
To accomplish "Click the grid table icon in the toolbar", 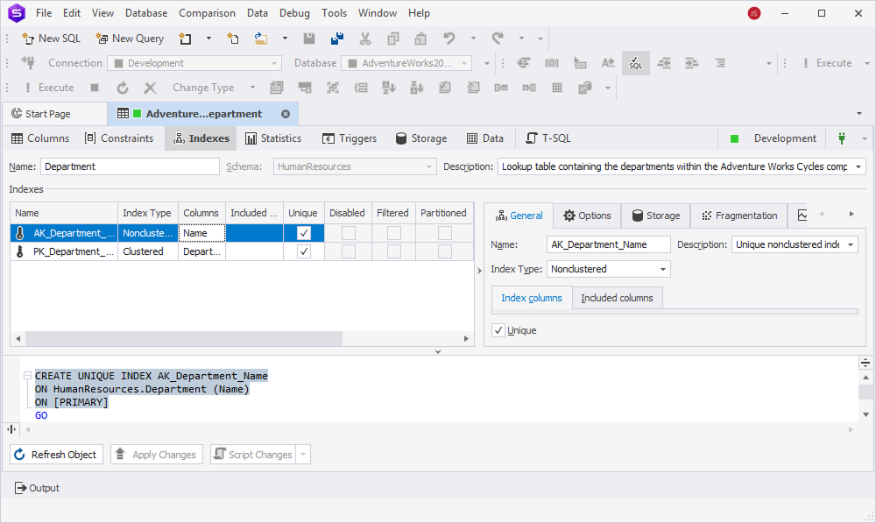I will pyautogui.click(x=557, y=88).
